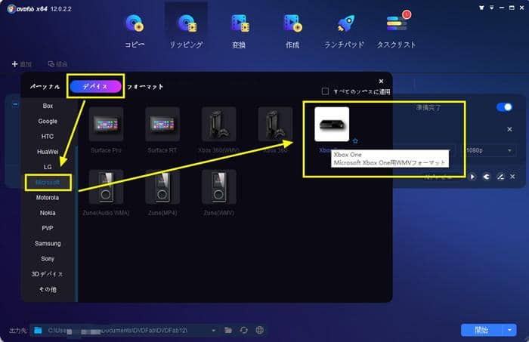
Task: Select Google in device brand list
Action: tap(48, 121)
